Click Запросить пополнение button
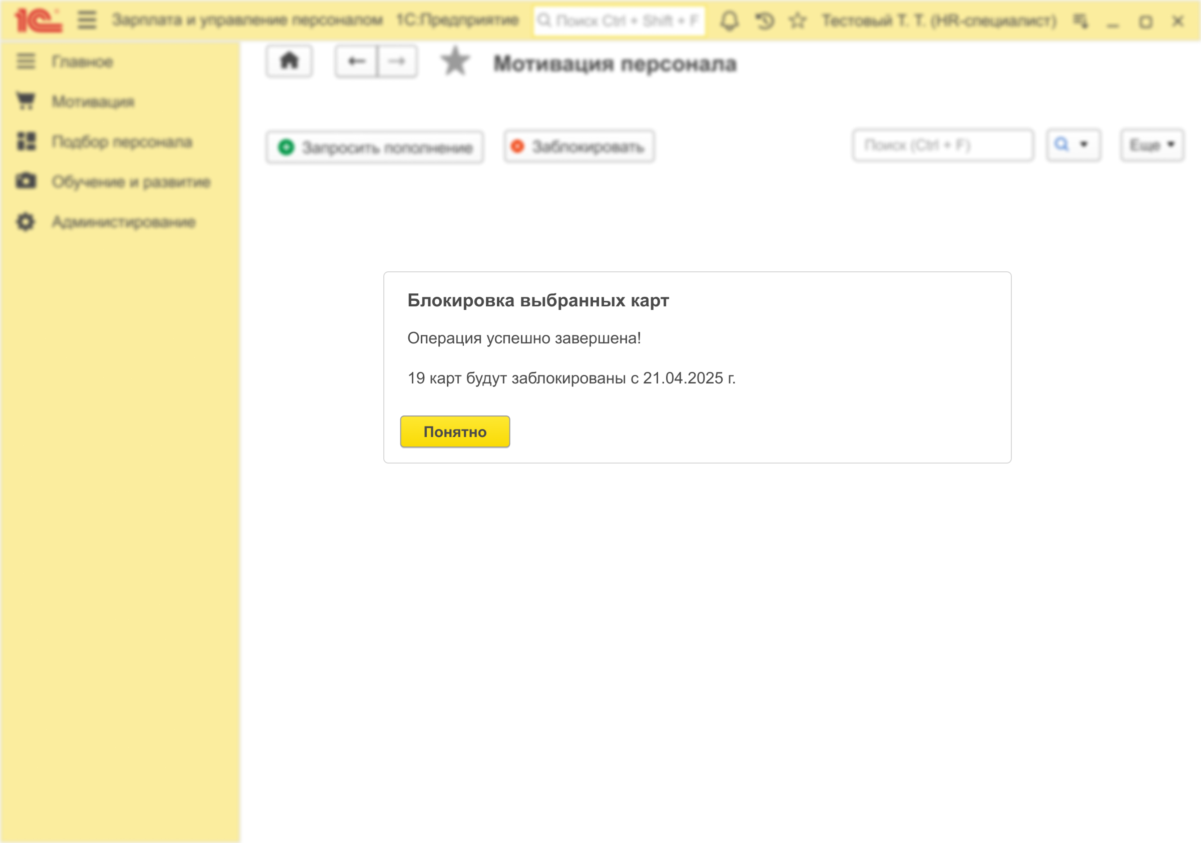 click(374, 148)
